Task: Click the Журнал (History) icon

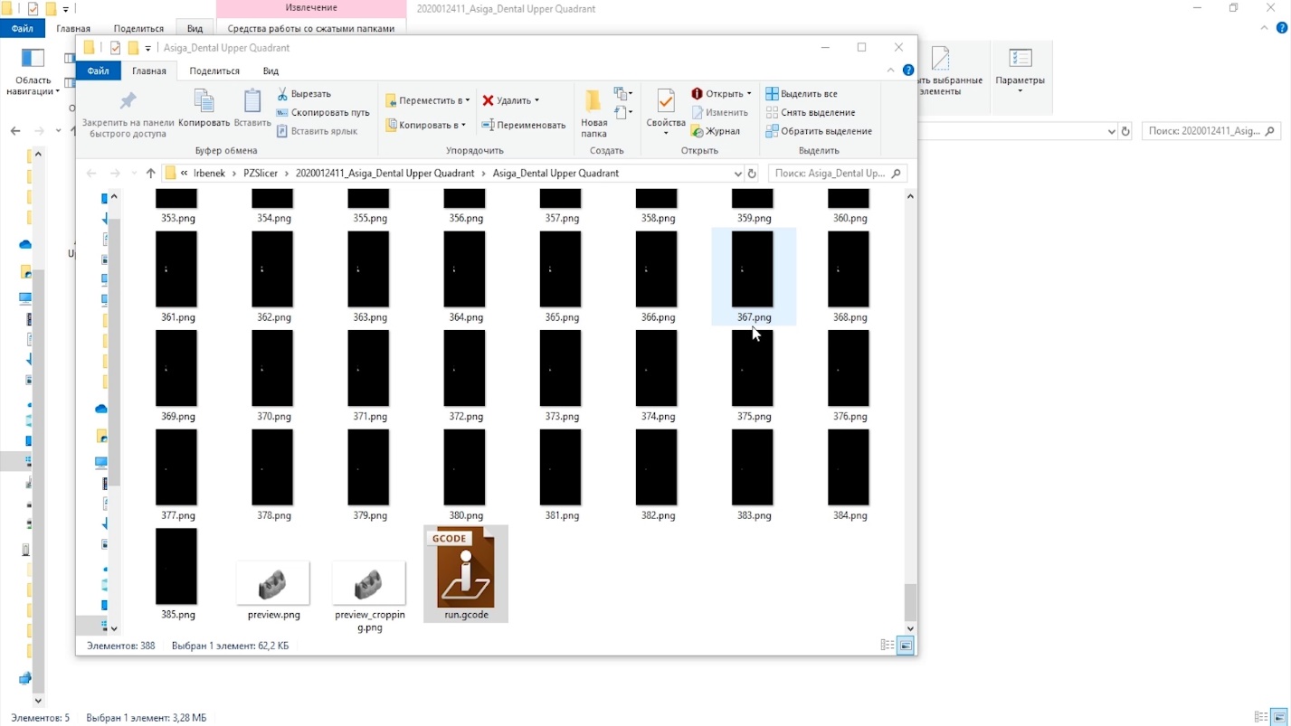Action: point(698,132)
